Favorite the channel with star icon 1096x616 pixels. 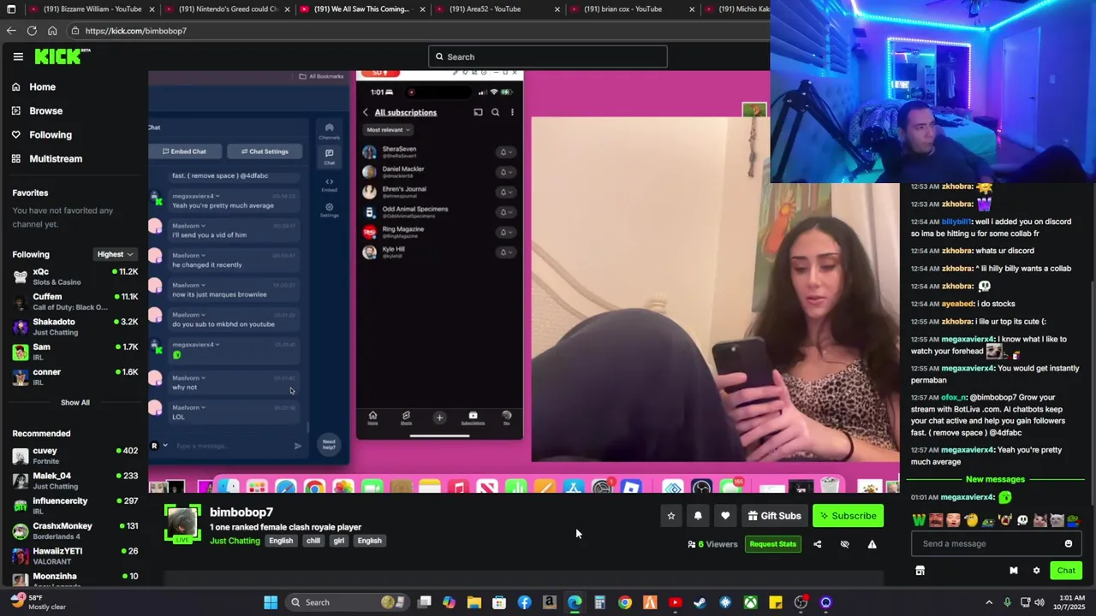point(671,516)
